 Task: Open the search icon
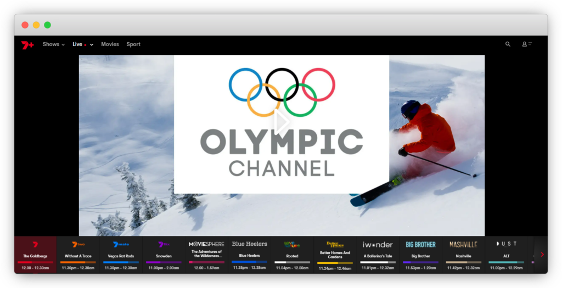508,44
